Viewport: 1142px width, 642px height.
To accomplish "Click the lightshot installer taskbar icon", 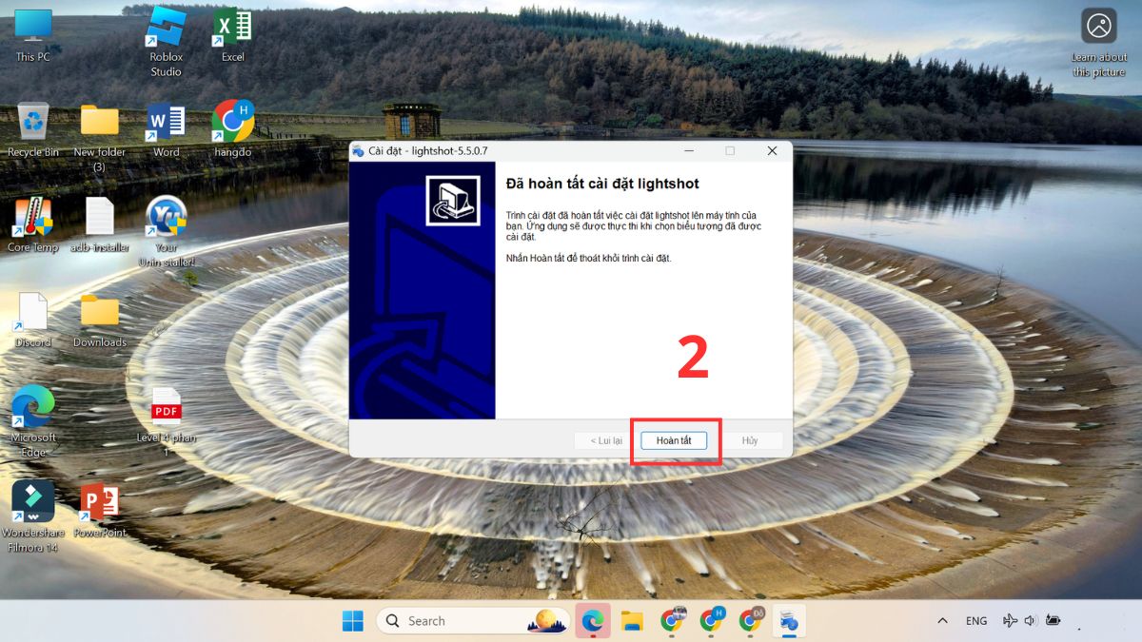I will click(790, 621).
